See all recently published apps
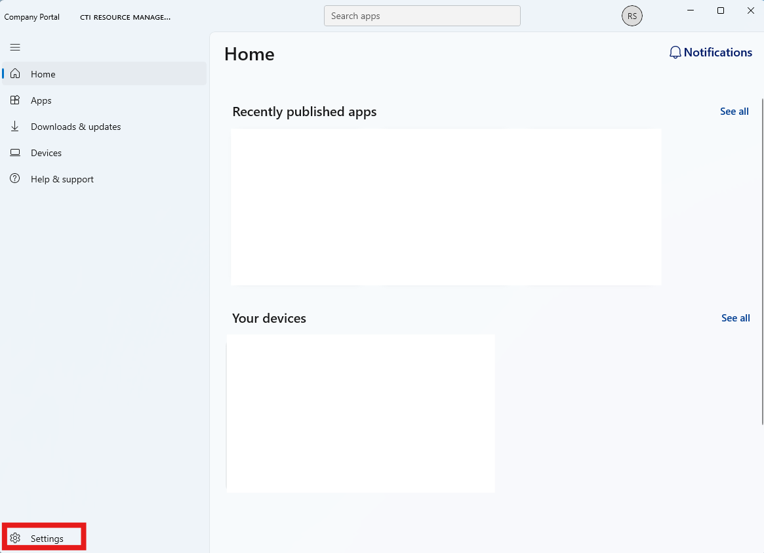 pyautogui.click(x=734, y=112)
